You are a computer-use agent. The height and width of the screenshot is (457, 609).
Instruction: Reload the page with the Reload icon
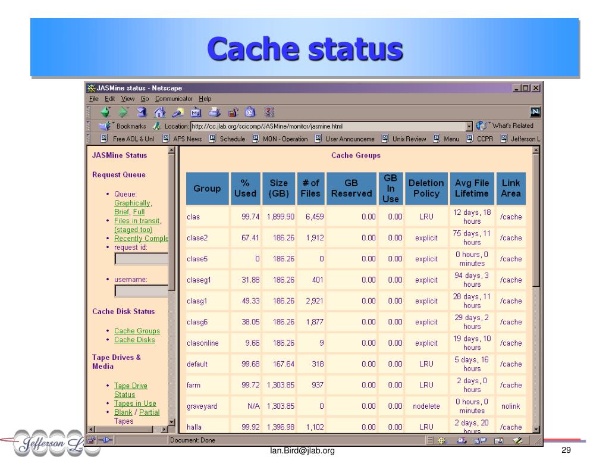pos(142,112)
